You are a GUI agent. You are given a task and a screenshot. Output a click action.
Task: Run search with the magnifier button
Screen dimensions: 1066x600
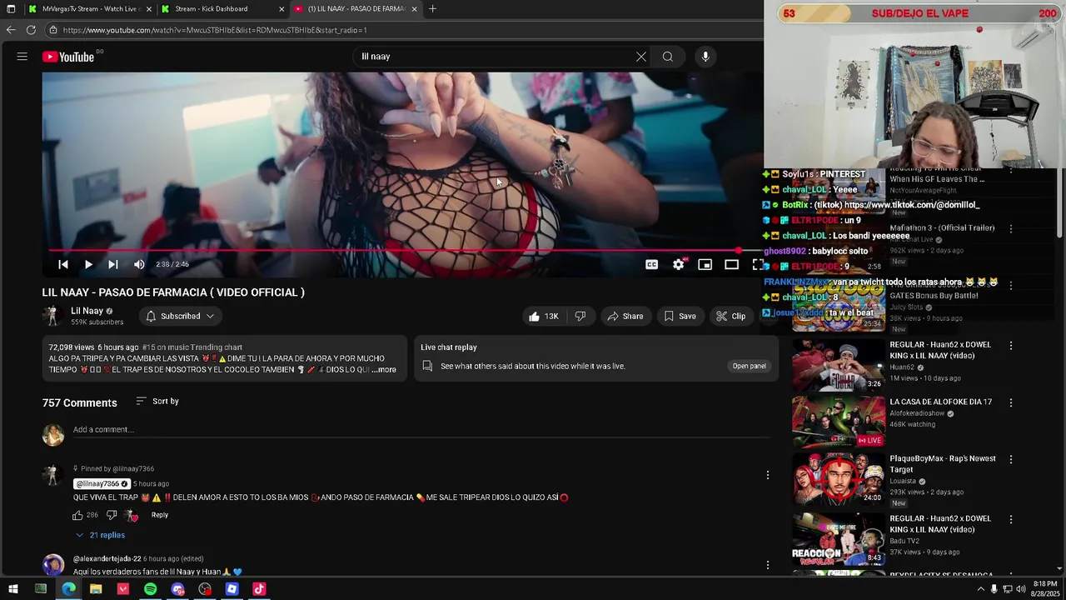(x=668, y=57)
